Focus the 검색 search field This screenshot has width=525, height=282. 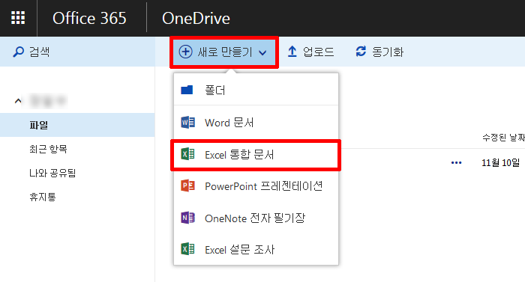click(x=77, y=52)
